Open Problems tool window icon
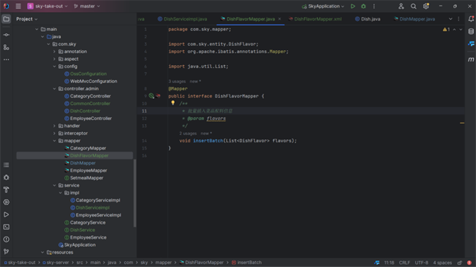Image resolution: width=476 pixels, height=267 pixels. click(x=6, y=239)
